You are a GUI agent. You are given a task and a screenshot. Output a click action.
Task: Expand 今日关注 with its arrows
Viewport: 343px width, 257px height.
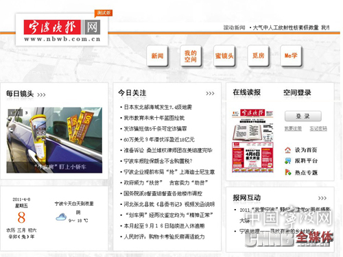pos(210,93)
